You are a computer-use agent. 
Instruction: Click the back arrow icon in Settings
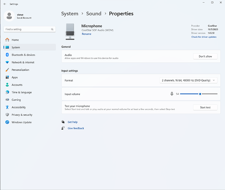coord(5,4)
